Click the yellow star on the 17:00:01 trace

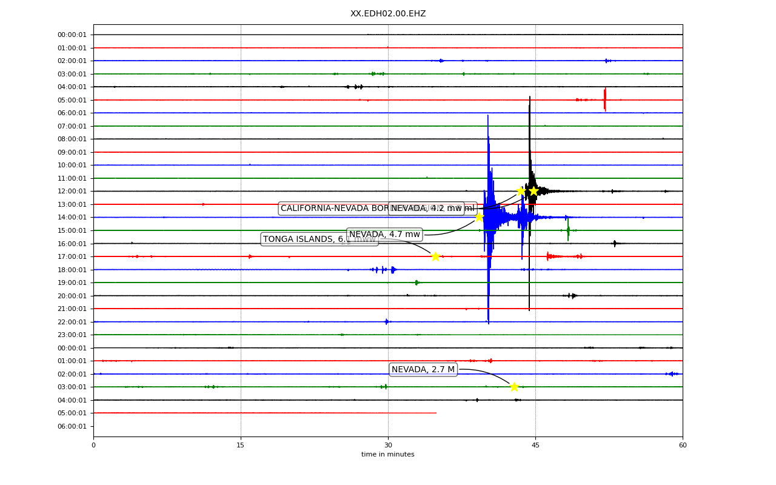435,256
